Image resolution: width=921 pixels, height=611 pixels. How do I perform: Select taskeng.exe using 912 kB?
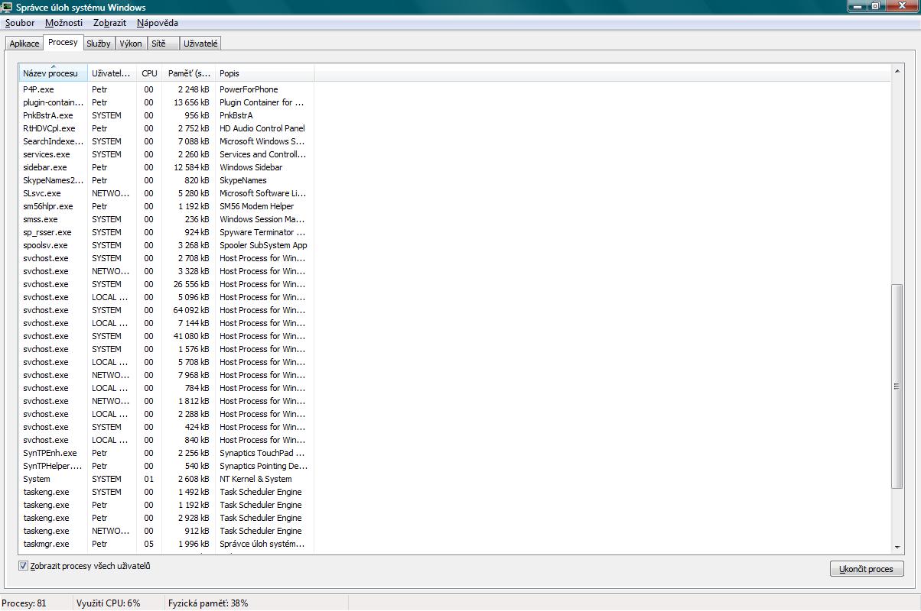coord(166,531)
